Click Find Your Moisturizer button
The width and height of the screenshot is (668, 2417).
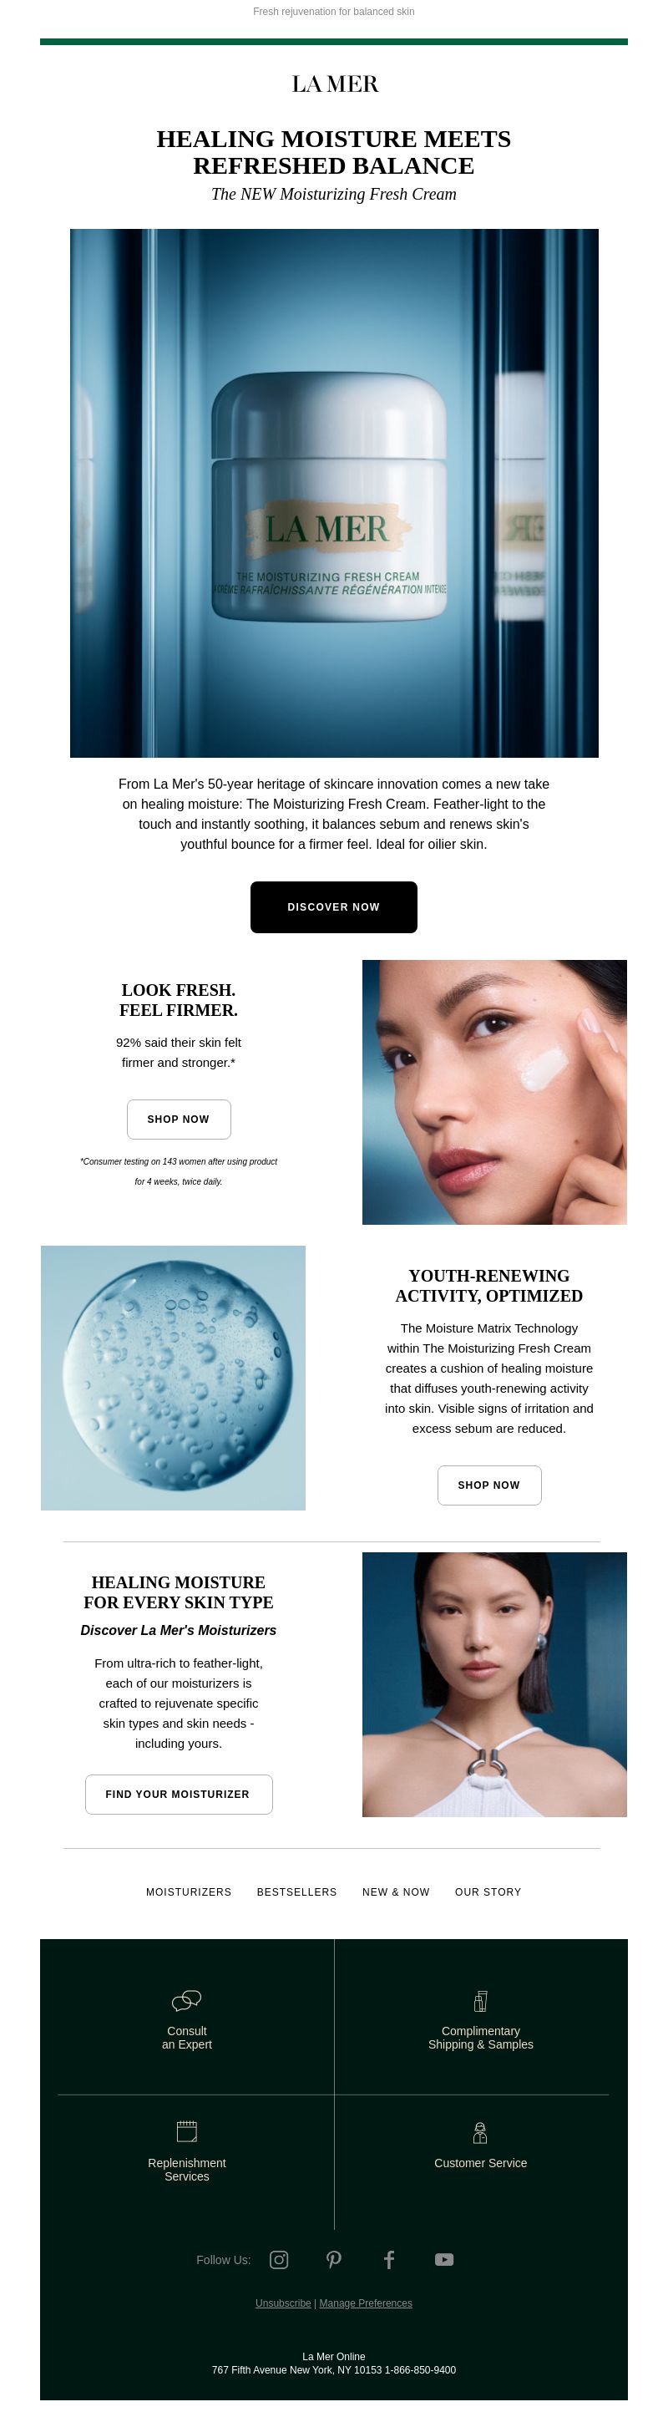pyautogui.click(x=178, y=1793)
